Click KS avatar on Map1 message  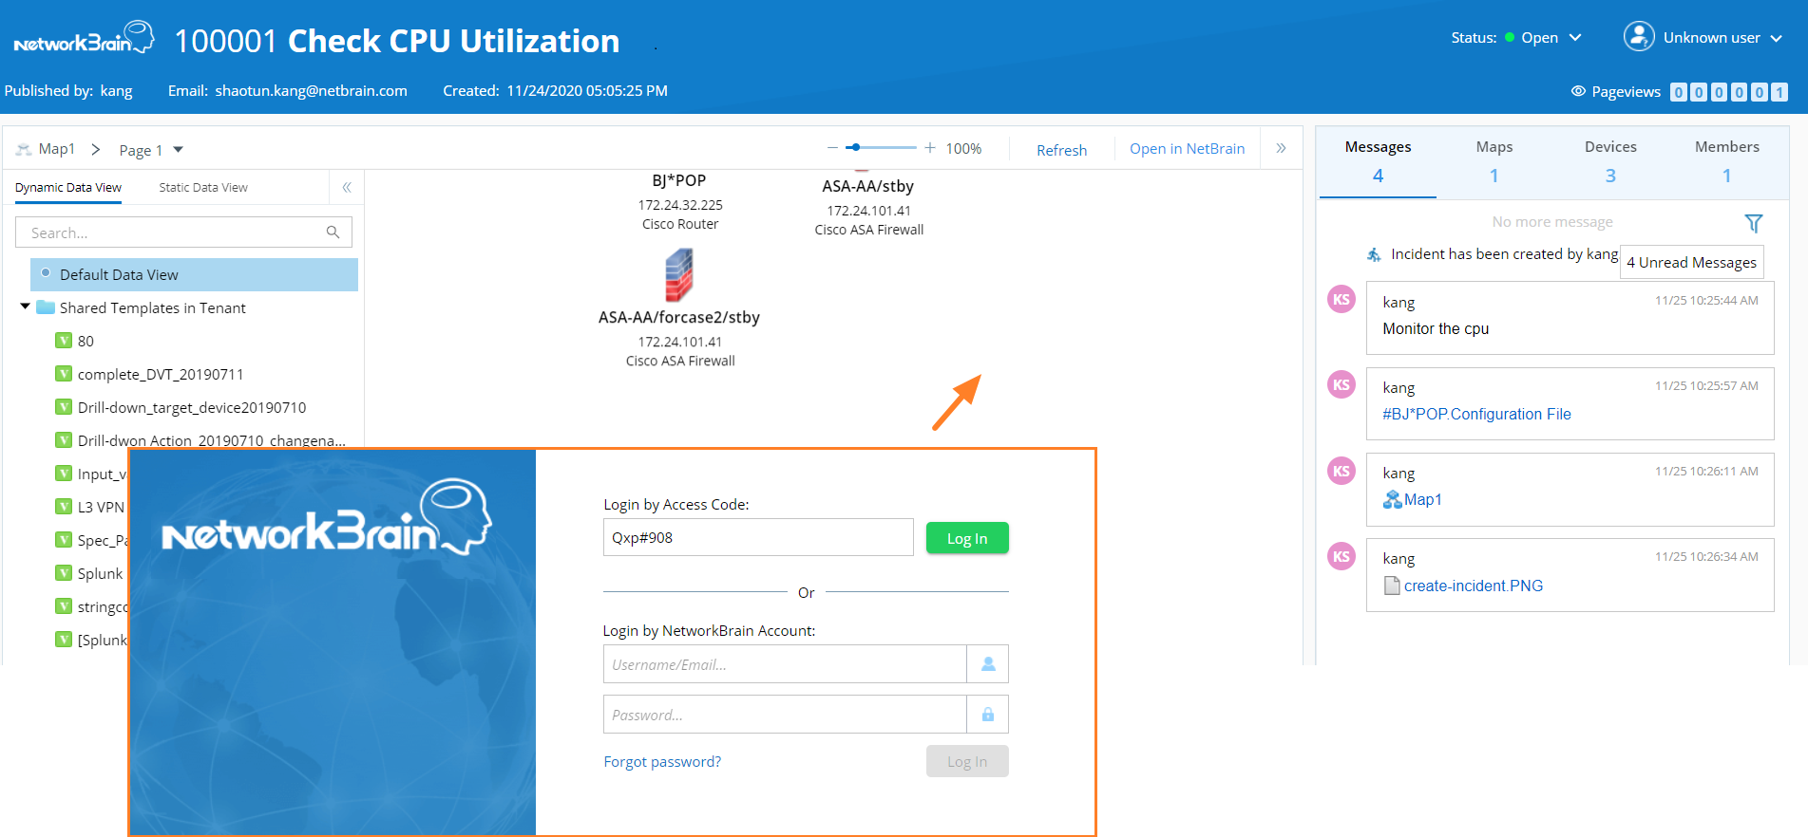[x=1342, y=471]
